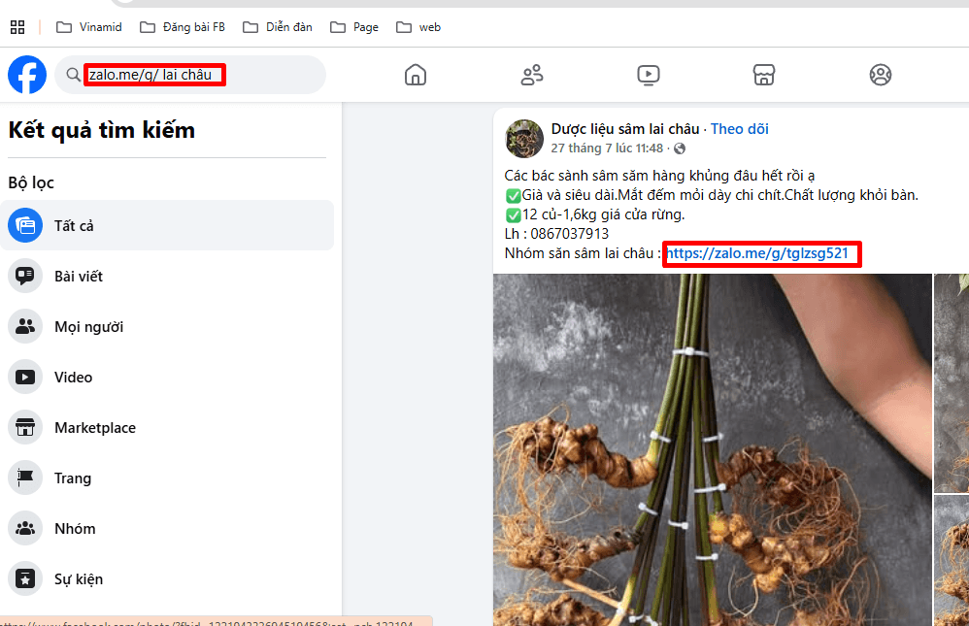Open the Vinamid bookmark folder
Viewport: 969px width, 626px height.
89,27
